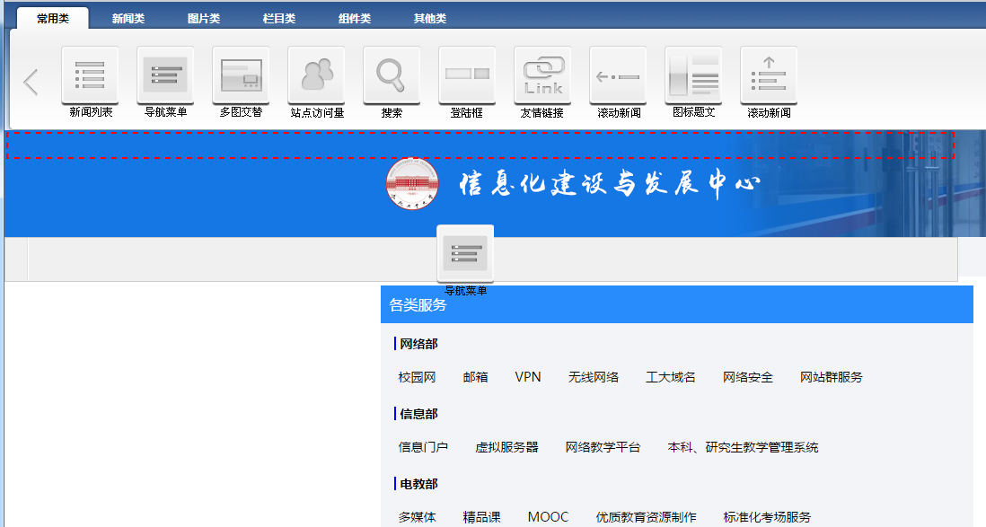Screen dimensions: 986x527
Task: Click the round university logo in banner
Action: (412, 183)
